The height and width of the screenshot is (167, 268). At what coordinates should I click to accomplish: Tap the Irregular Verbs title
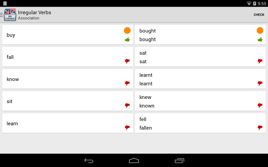(x=35, y=13)
